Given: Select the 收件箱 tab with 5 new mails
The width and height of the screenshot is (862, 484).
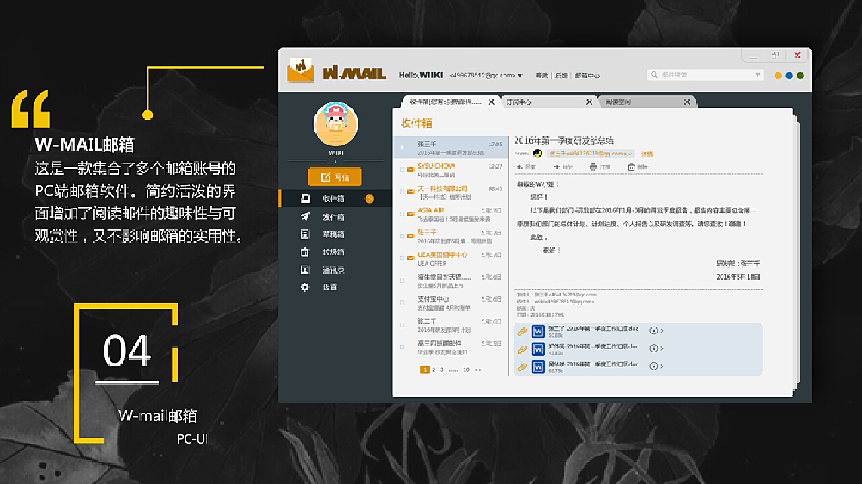Looking at the screenshot, I should point(450,102).
